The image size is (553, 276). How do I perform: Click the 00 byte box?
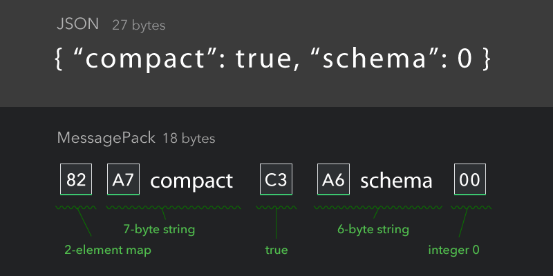470,181
